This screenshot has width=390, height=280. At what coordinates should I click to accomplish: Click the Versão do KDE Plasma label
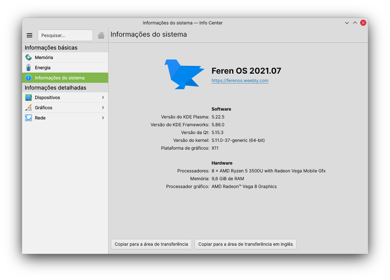point(185,117)
